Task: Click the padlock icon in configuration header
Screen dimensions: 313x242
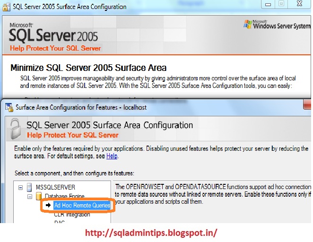Action: click(x=16, y=129)
